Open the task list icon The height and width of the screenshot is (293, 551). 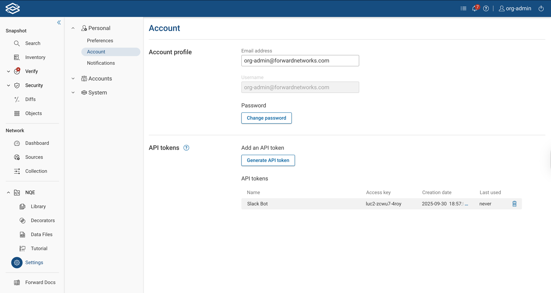pyautogui.click(x=463, y=8)
